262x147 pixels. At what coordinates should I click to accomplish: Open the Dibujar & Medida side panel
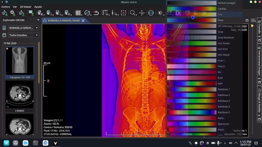pyautogui.click(x=259, y=104)
